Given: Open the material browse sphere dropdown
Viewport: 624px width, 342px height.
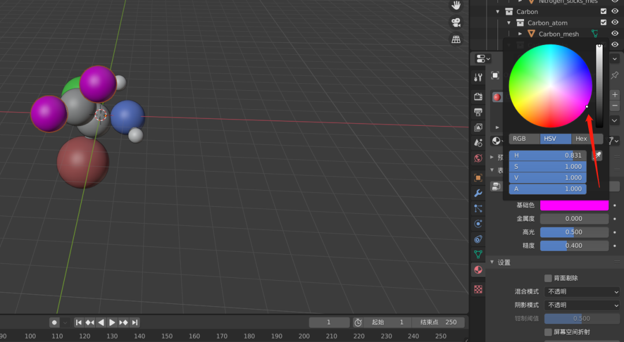Looking at the screenshot, I should (497, 140).
